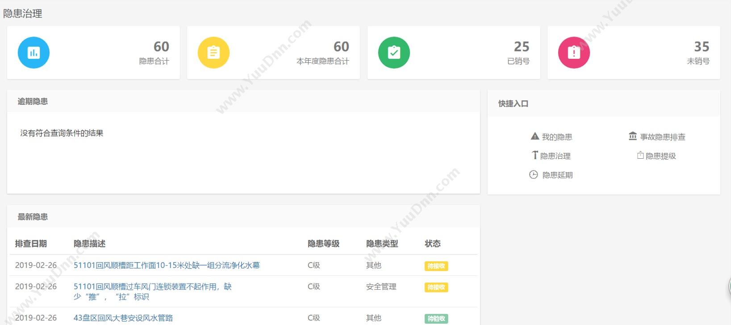The width and height of the screenshot is (731, 325).
Task: Click the 未销号 count of 35
Action: (702, 46)
